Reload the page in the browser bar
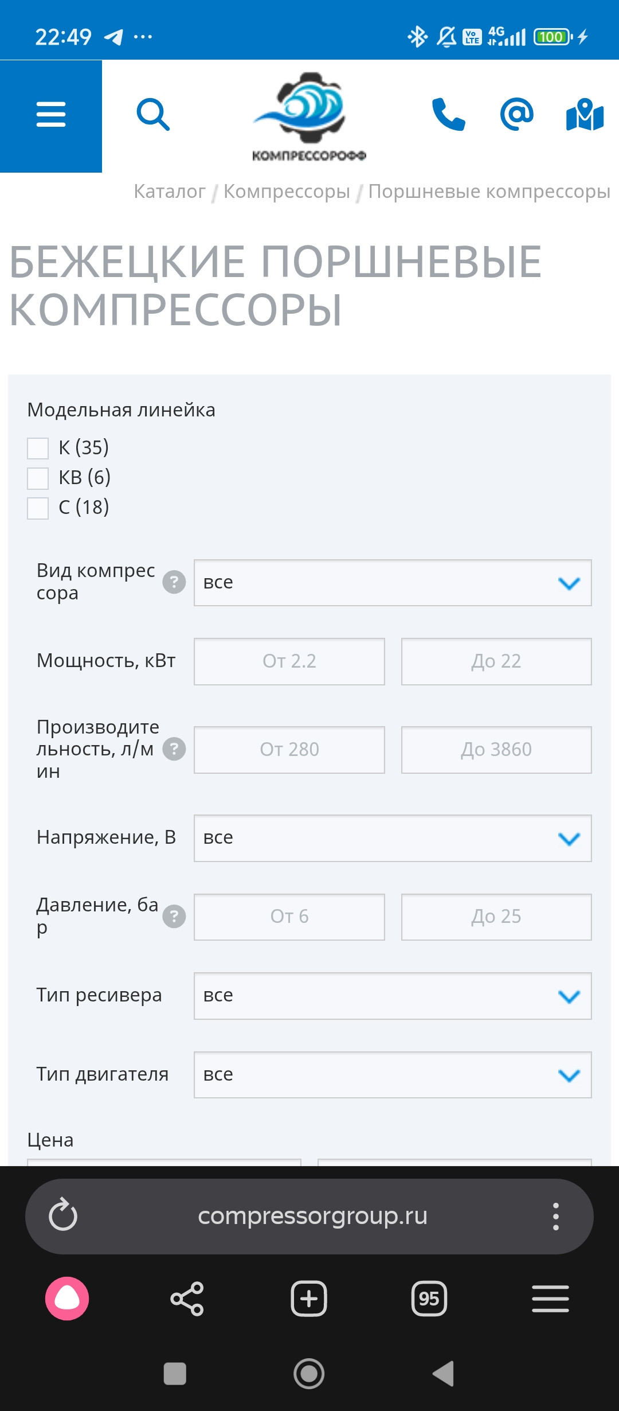619x1411 pixels. pyautogui.click(x=63, y=1215)
